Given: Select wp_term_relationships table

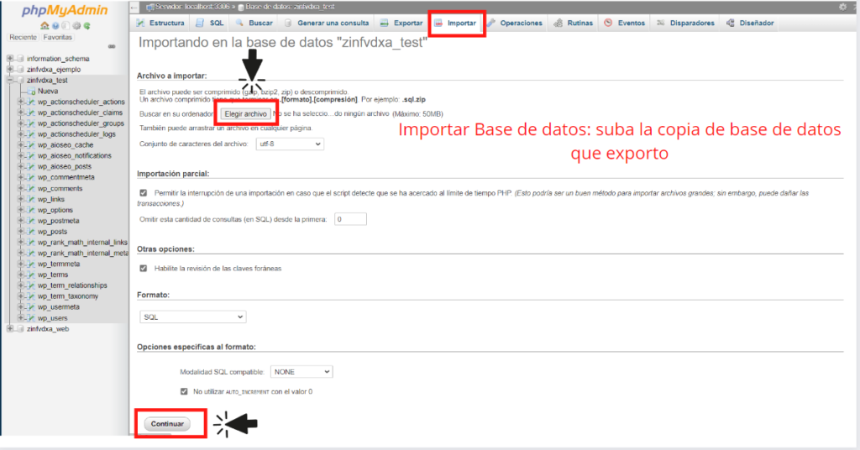Looking at the screenshot, I should (x=72, y=285).
